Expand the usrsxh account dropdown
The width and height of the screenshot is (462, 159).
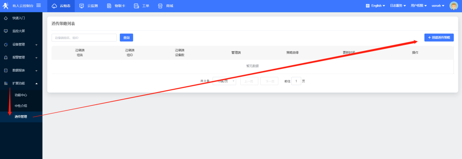438,6
